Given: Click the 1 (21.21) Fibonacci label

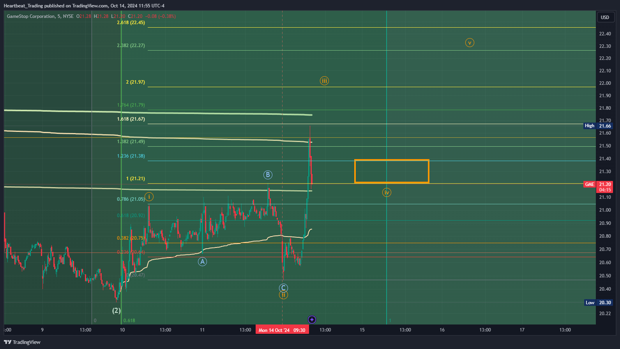Looking at the screenshot, I should tap(135, 179).
